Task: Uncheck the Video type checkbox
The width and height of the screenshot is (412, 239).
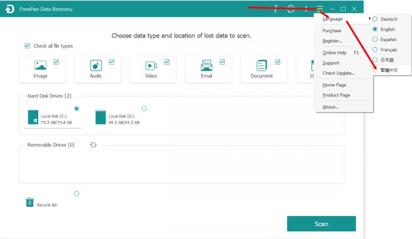Action: coord(167,62)
